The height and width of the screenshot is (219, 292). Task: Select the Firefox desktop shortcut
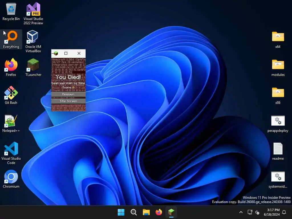click(11, 67)
